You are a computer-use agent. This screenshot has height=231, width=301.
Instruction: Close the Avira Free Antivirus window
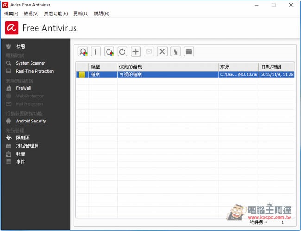[x=291, y=5]
